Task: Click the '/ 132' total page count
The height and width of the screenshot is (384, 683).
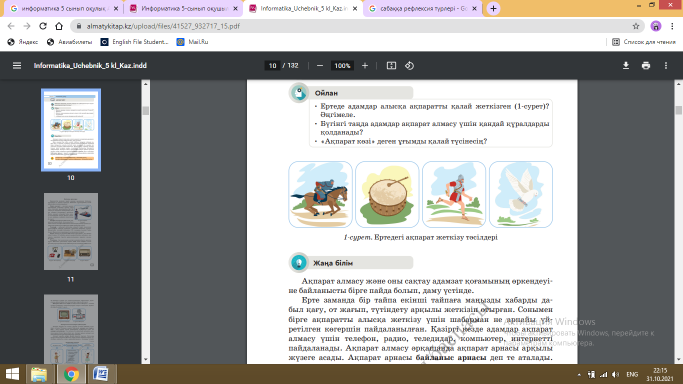Action: 290,65
